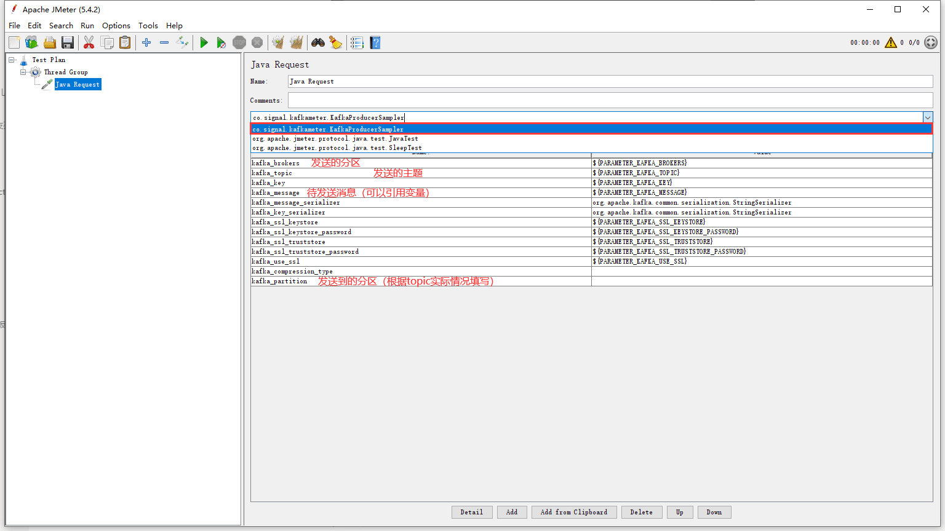Select Thread Group in the tree

point(66,72)
